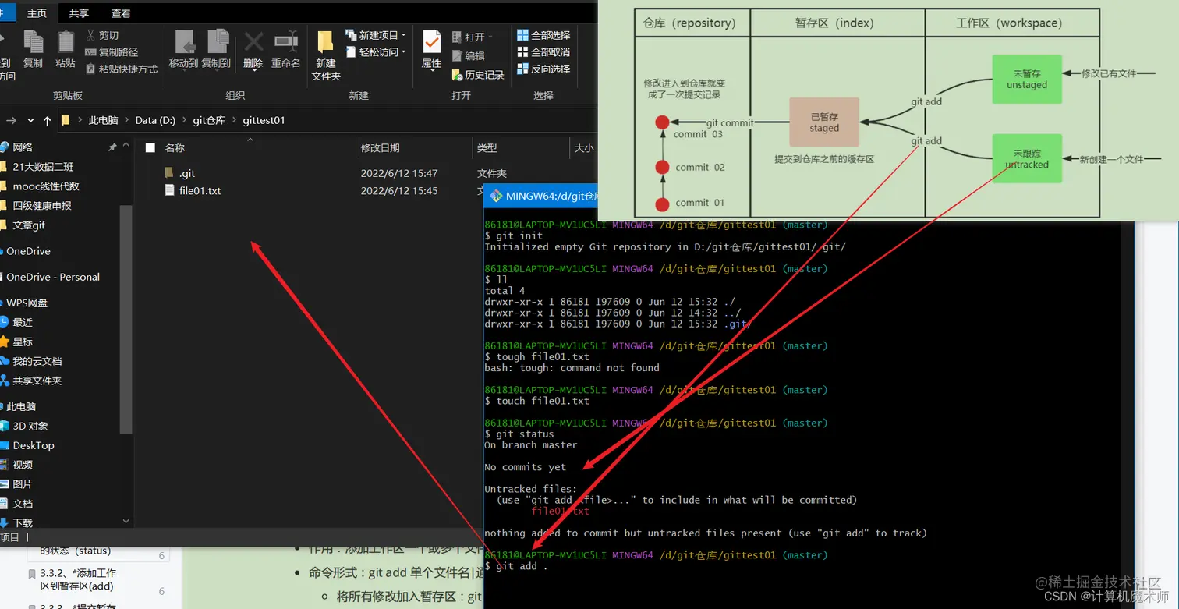Click the Forward navigation arrow
The image size is (1179, 609).
[12, 121]
